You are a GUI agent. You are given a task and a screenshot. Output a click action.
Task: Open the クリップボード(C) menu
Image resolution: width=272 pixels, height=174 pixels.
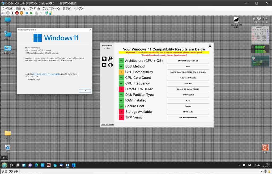(51, 9)
